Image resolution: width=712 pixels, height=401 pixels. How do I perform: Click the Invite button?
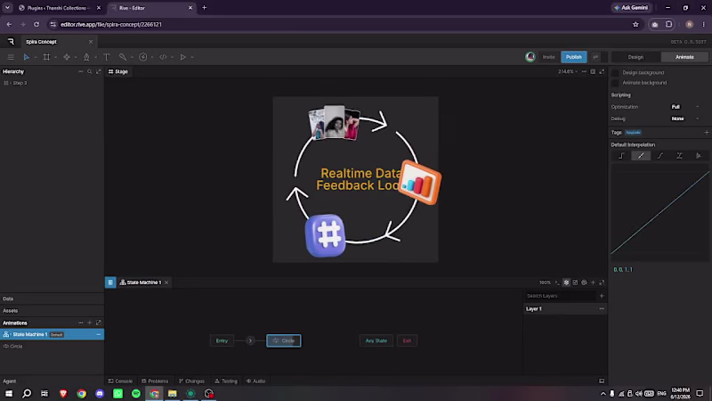tap(548, 57)
